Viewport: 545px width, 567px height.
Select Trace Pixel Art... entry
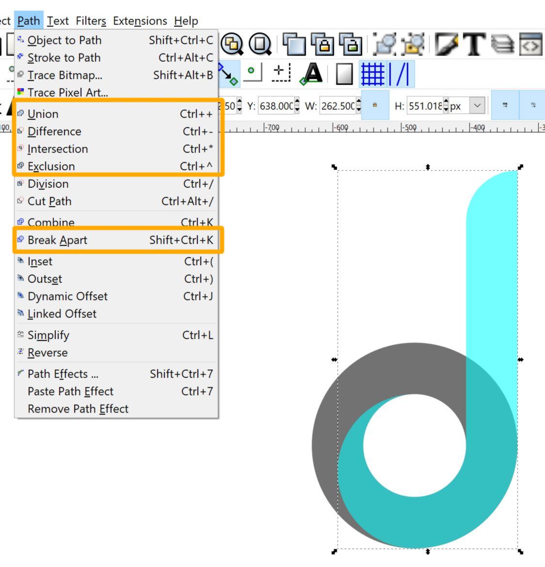click(x=116, y=92)
